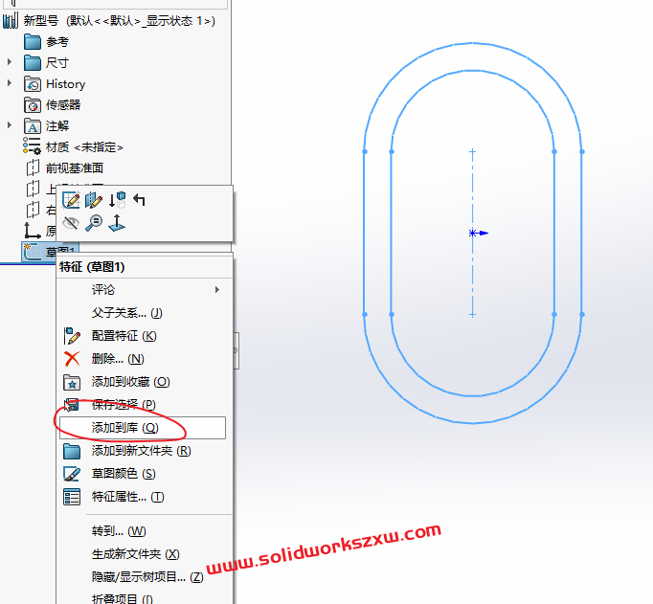Click the Zoom to Selection magnifier icon
This screenshot has height=604, width=653.
point(94,223)
